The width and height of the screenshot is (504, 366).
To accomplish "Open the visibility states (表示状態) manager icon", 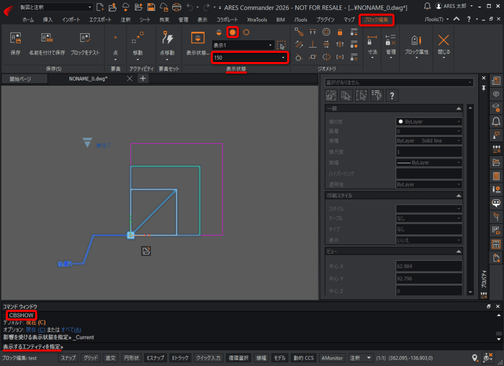I will [198, 38].
